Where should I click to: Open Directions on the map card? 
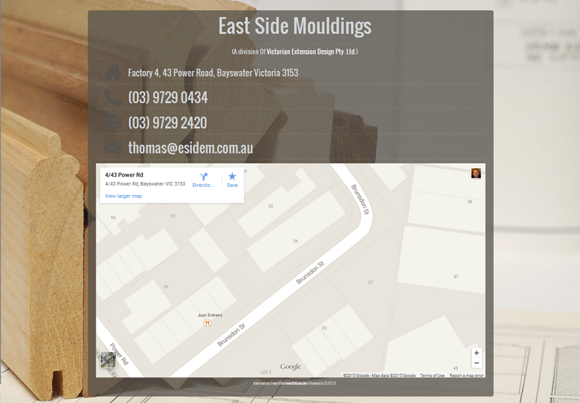coord(203,180)
